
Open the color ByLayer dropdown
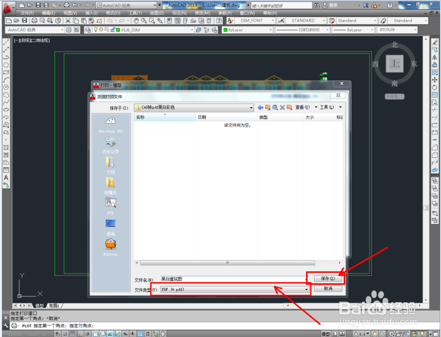tap(248, 30)
